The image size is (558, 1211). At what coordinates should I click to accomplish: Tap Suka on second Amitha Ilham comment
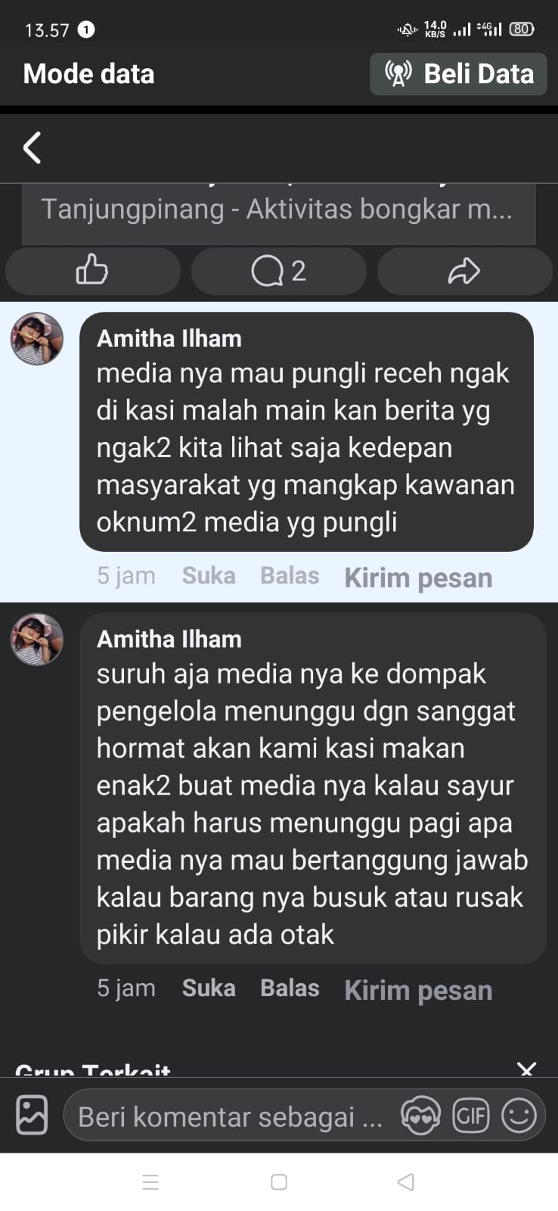tap(209, 988)
